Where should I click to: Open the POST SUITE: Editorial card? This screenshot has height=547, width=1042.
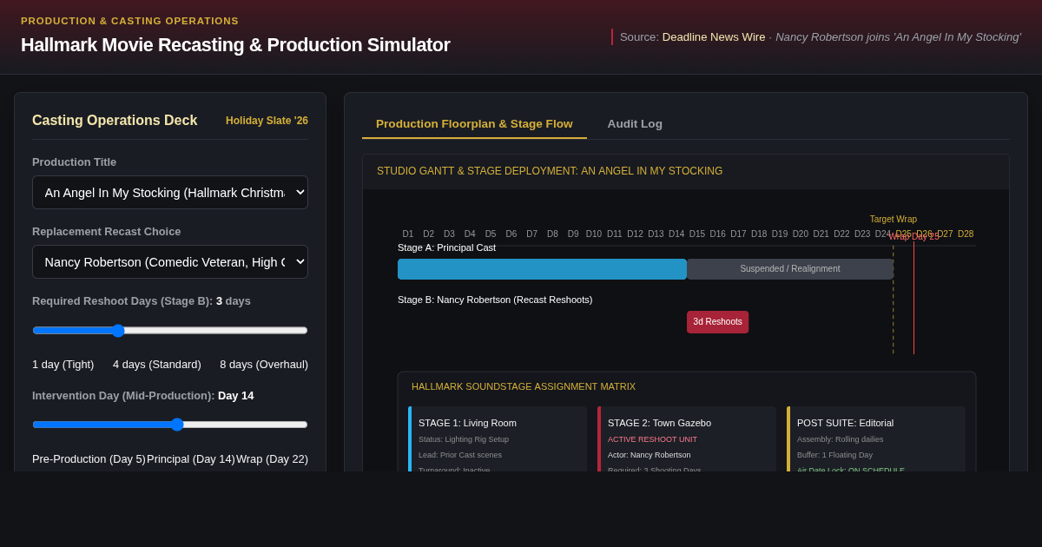pos(876,439)
